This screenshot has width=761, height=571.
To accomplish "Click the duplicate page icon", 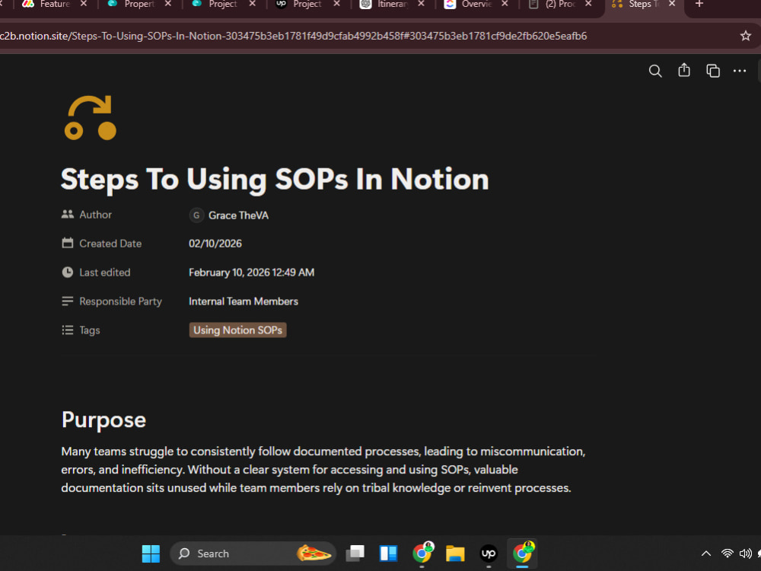I will click(712, 71).
